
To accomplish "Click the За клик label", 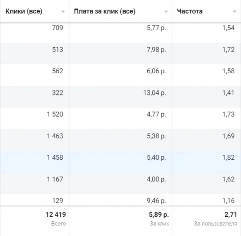I will click(x=160, y=224).
